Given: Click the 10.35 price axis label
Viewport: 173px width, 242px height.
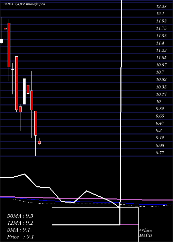Looking at the screenshot, I should pos(161,87).
